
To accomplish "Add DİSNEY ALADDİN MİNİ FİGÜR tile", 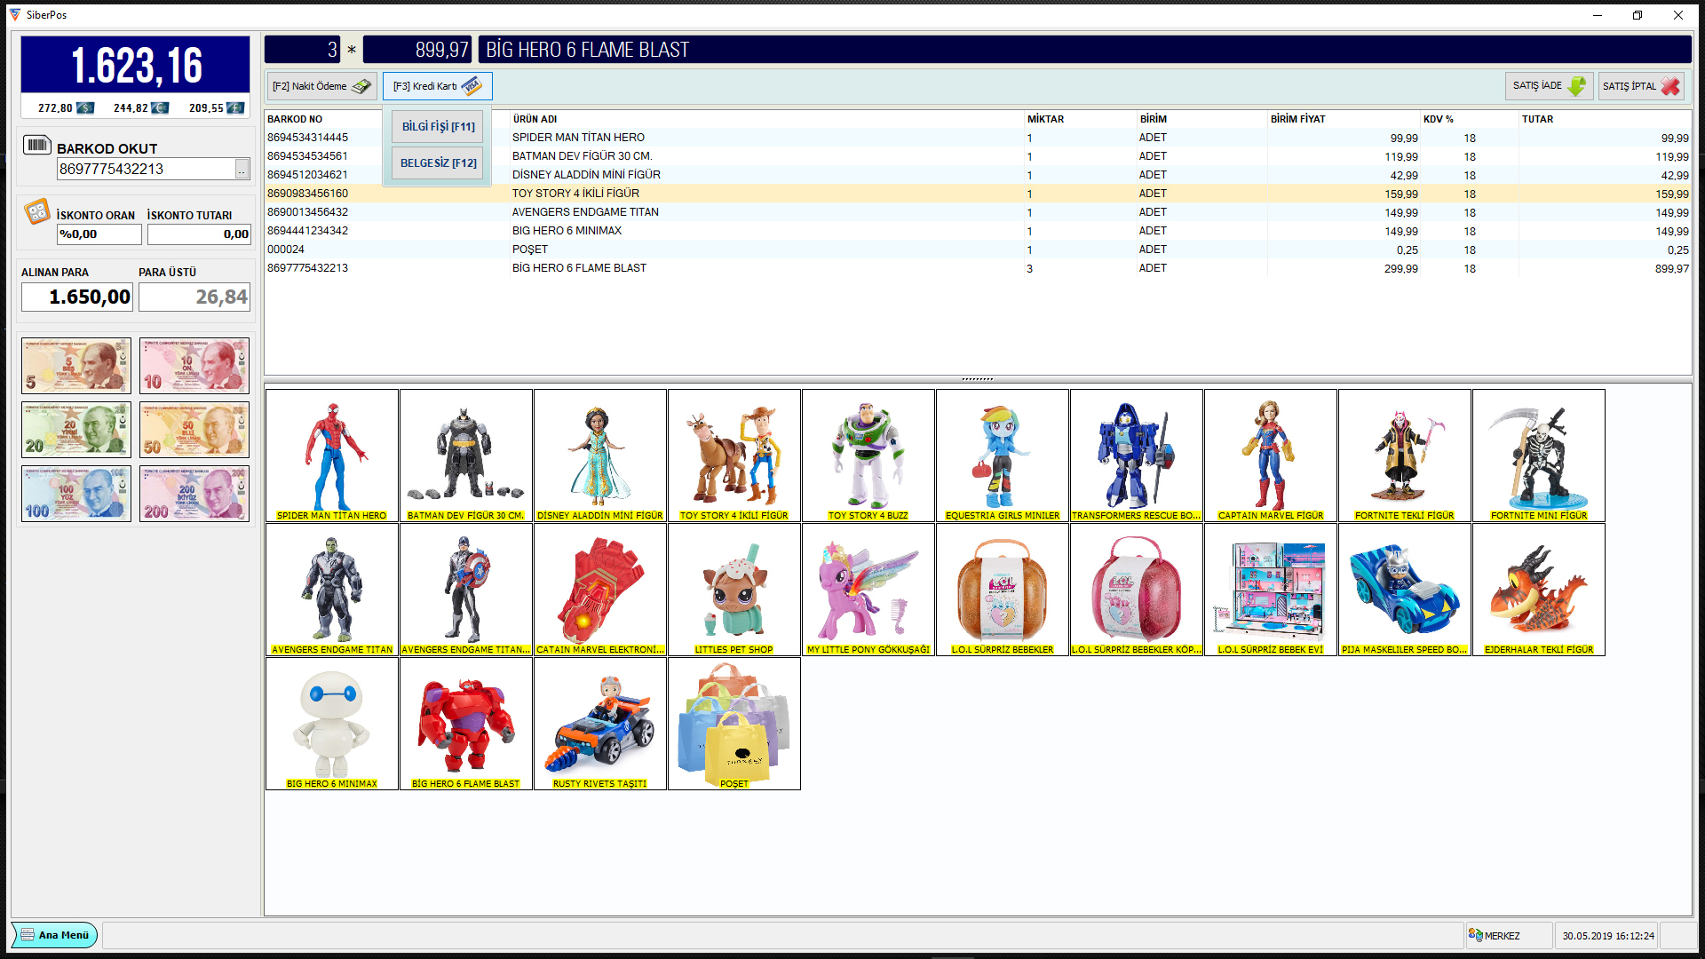I will [x=600, y=456].
